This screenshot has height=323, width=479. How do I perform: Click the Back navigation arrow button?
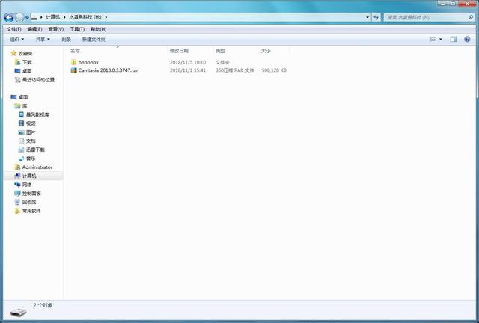click(9, 16)
